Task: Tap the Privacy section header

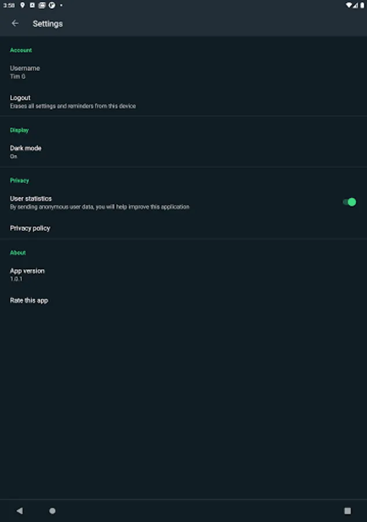Action: pos(20,180)
